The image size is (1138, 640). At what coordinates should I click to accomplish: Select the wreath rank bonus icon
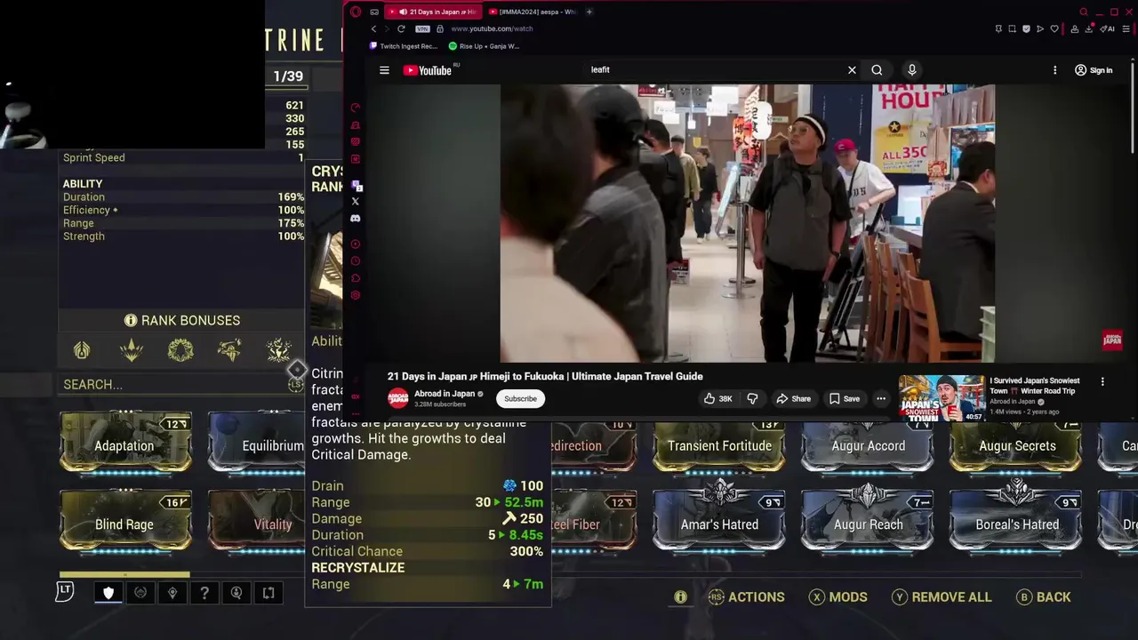180,350
